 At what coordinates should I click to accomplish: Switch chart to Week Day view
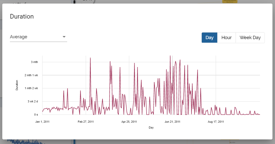point(250,38)
